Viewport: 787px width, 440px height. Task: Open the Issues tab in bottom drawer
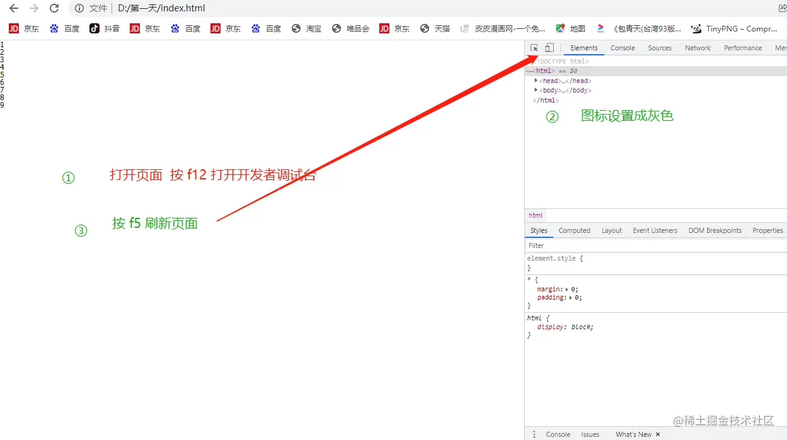coord(590,434)
